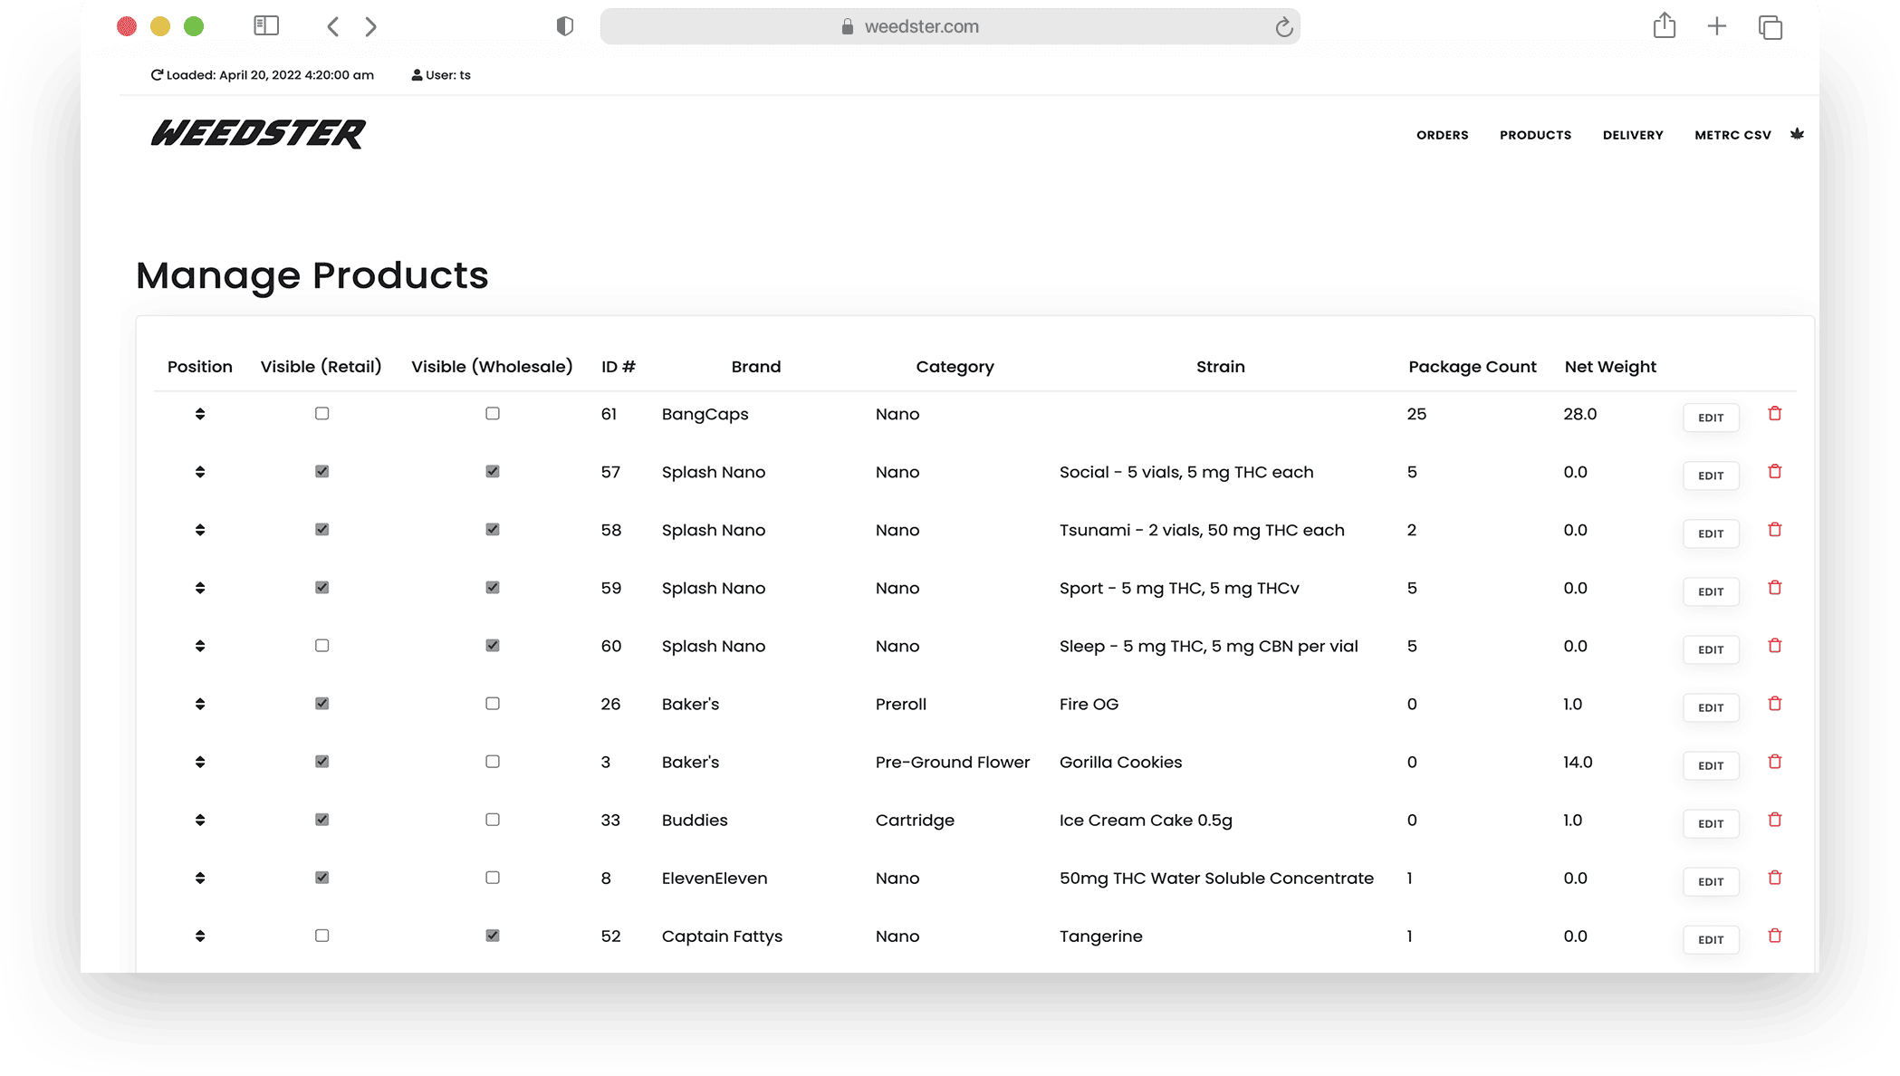The width and height of the screenshot is (1900, 1076).
Task: Open browser tab overview icon
Action: (1770, 27)
